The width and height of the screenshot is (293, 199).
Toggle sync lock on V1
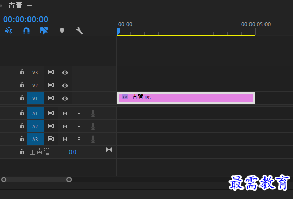pos(51,98)
